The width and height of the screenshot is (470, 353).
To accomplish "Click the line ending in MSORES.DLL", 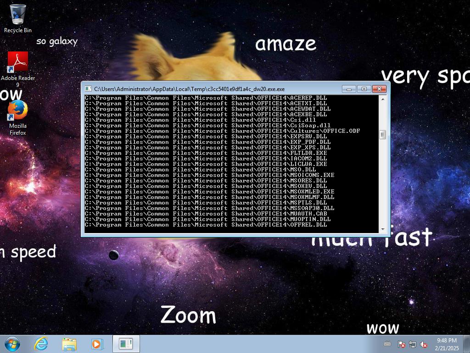I will 206,180.
